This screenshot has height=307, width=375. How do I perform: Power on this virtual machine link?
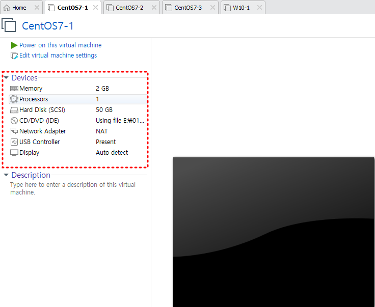click(61, 45)
